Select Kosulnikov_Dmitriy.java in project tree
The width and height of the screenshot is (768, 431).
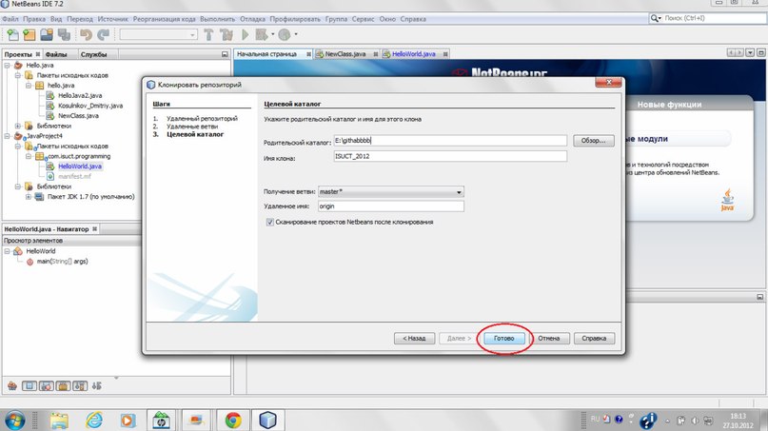pyautogui.click(x=90, y=106)
